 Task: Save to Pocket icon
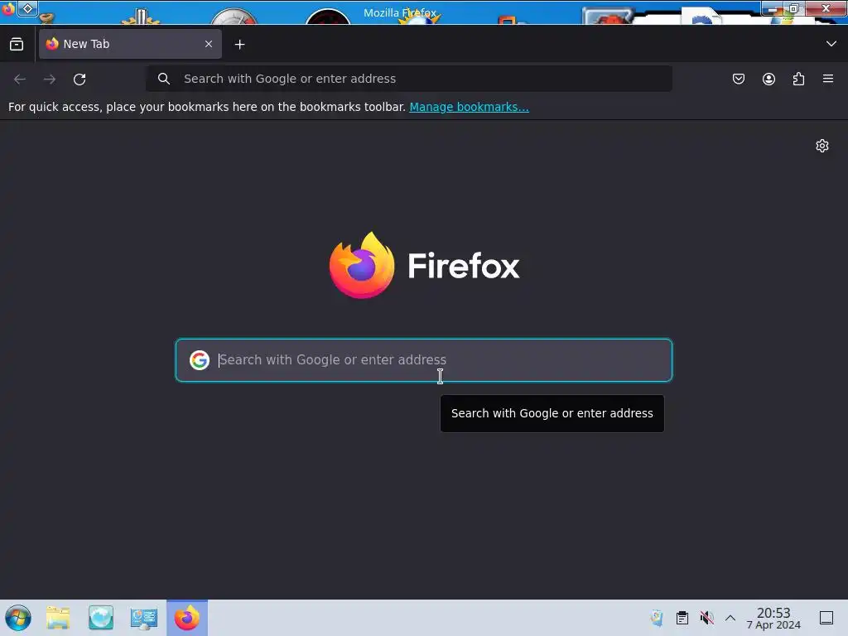[738, 79]
